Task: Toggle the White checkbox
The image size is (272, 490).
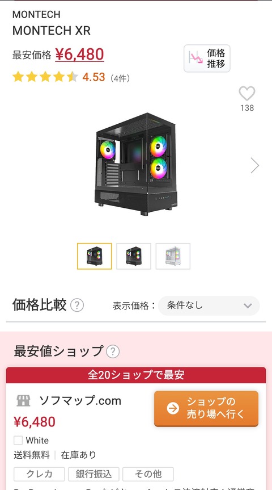Action: (x=18, y=440)
